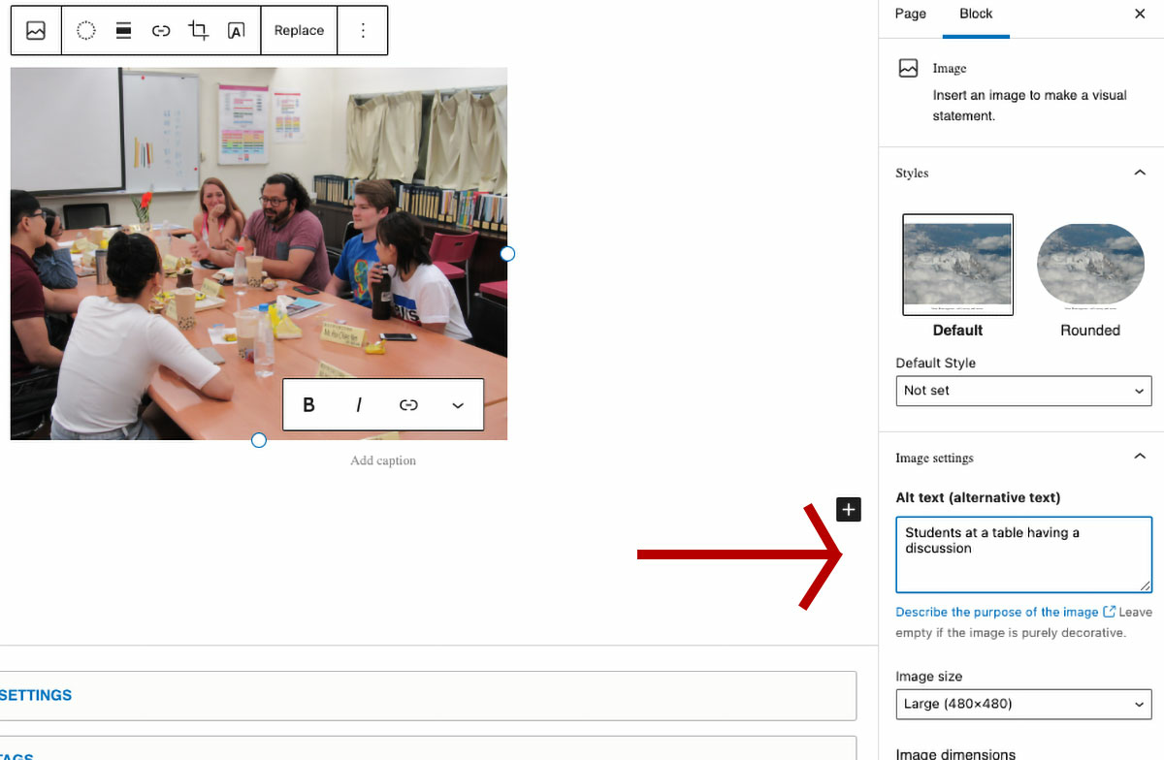
Task: Click the bottom resize handle of image
Action: coord(259,440)
